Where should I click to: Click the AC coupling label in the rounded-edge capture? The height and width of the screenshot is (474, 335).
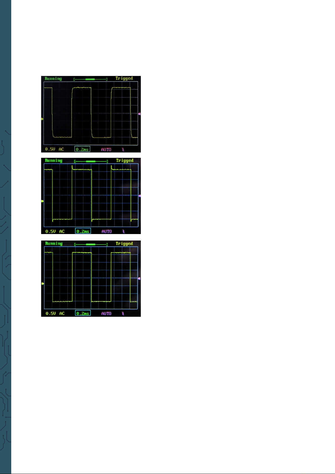coord(61,149)
